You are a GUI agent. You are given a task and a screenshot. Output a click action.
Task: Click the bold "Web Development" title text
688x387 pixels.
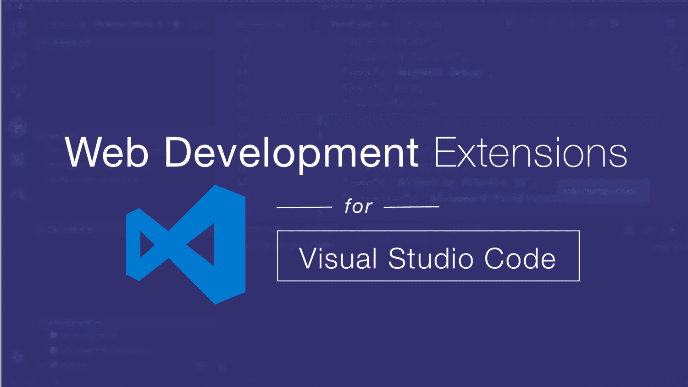[242, 152]
